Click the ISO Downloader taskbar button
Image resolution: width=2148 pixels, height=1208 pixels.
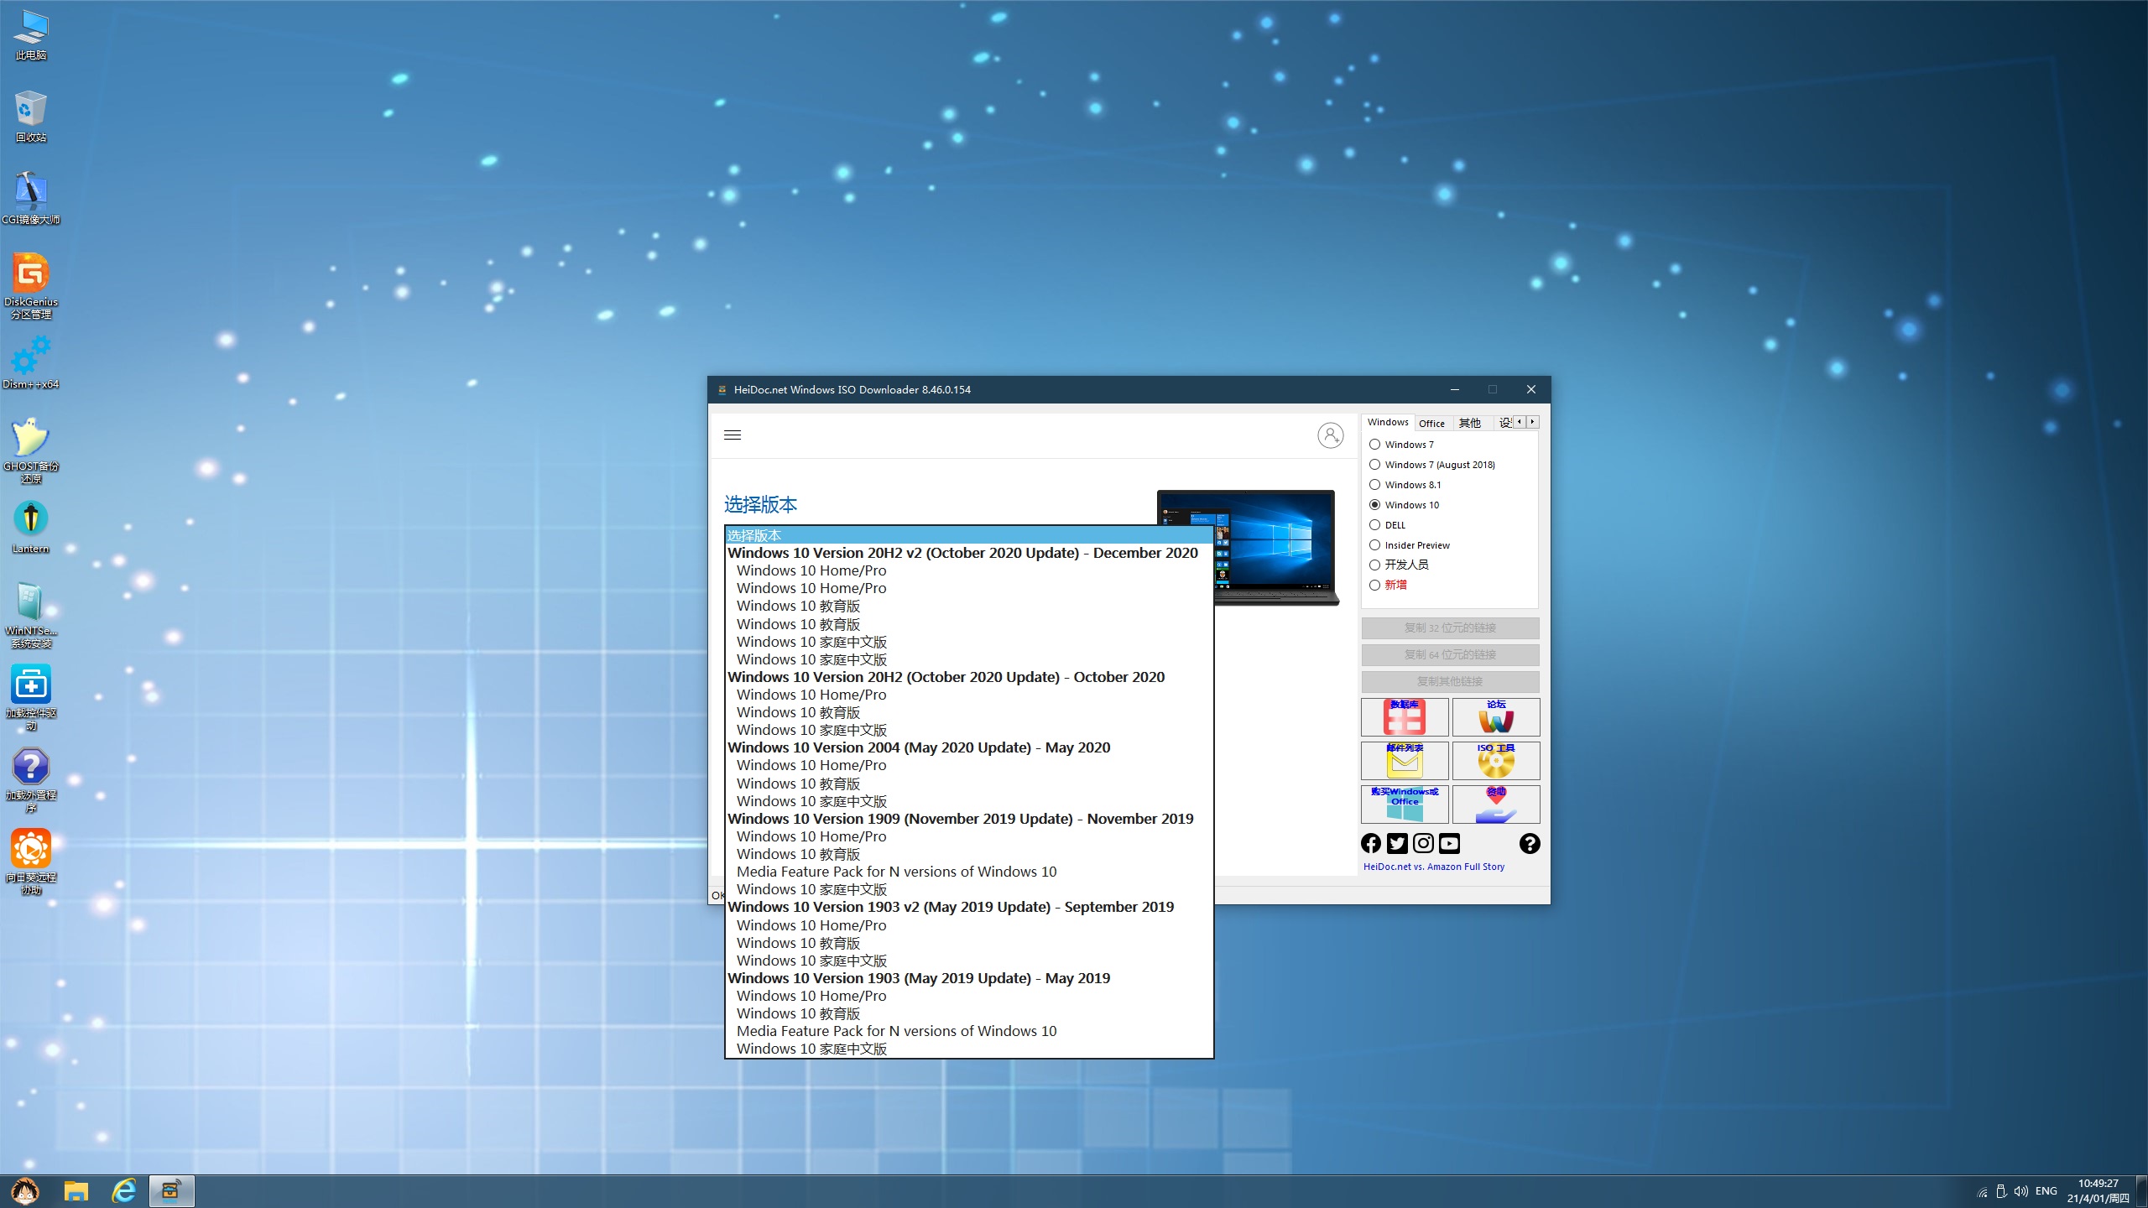(172, 1191)
